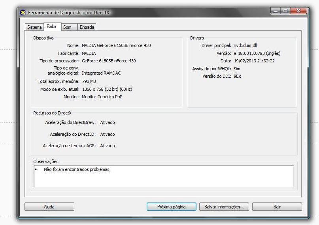Click WHQL signed value 'Sim'

click(x=237, y=69)
